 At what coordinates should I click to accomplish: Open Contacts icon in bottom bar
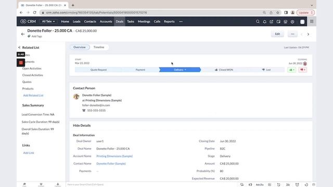[x=58, y=185]
